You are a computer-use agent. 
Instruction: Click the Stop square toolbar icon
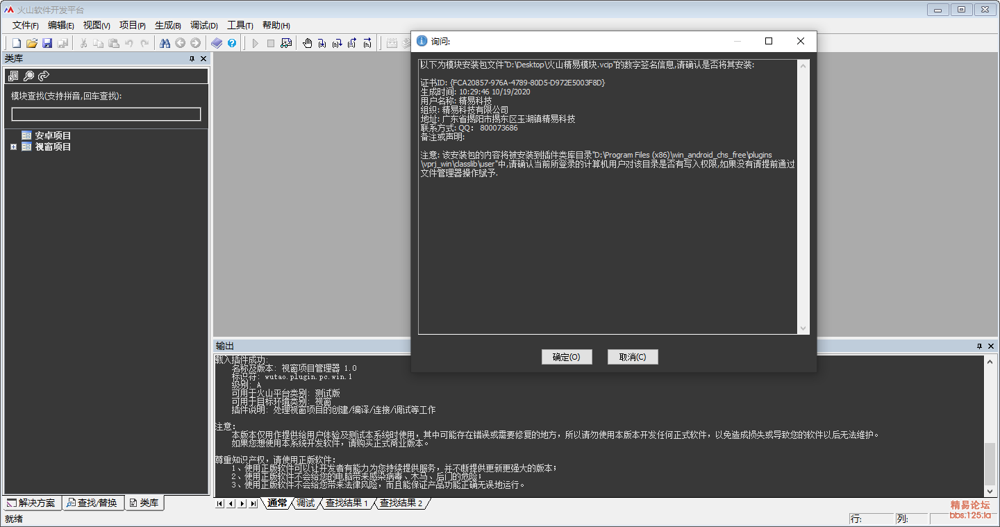(x=271, y=43)
